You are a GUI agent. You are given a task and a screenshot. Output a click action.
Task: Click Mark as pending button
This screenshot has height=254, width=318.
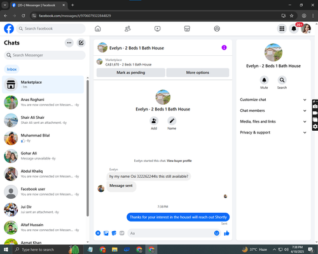pyautogui.click(x=131, y=72)
